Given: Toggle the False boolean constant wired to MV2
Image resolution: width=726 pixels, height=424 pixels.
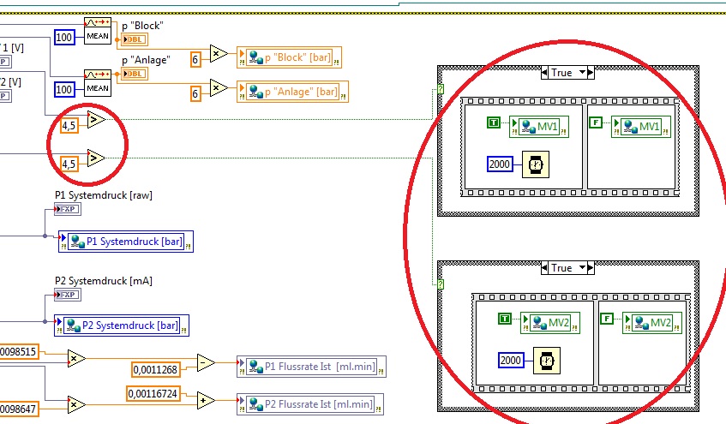Looking at the screenshot, I should coord(607,319).
